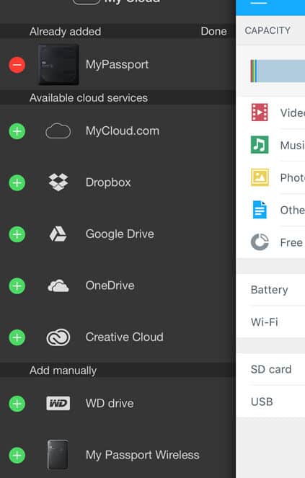Select the My Passport Wireless device image
Viewport: 305px width, 478px height.
point(58,455)
